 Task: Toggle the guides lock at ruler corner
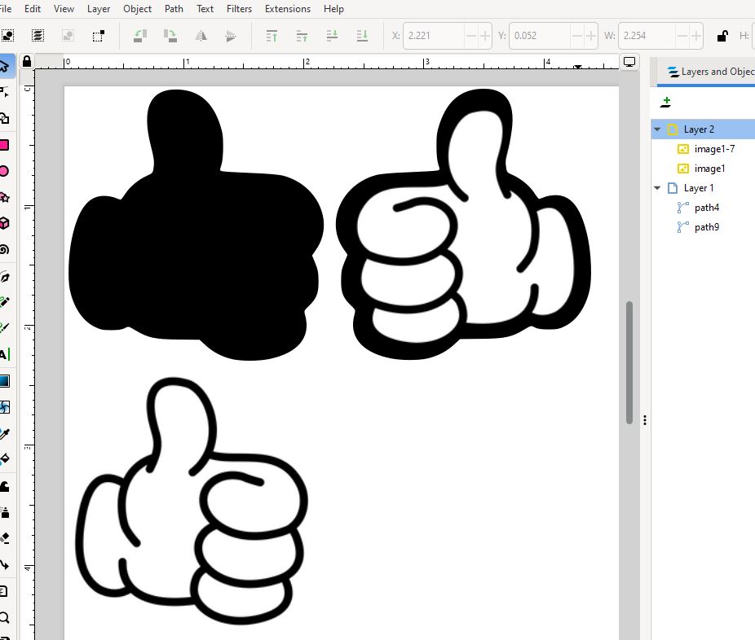coord(27,62)
